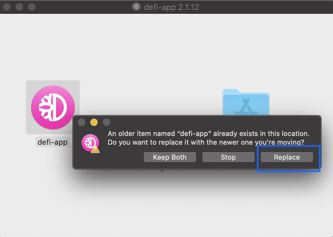Click the defi-app file name label
The image size is (333, 237).
53,142
